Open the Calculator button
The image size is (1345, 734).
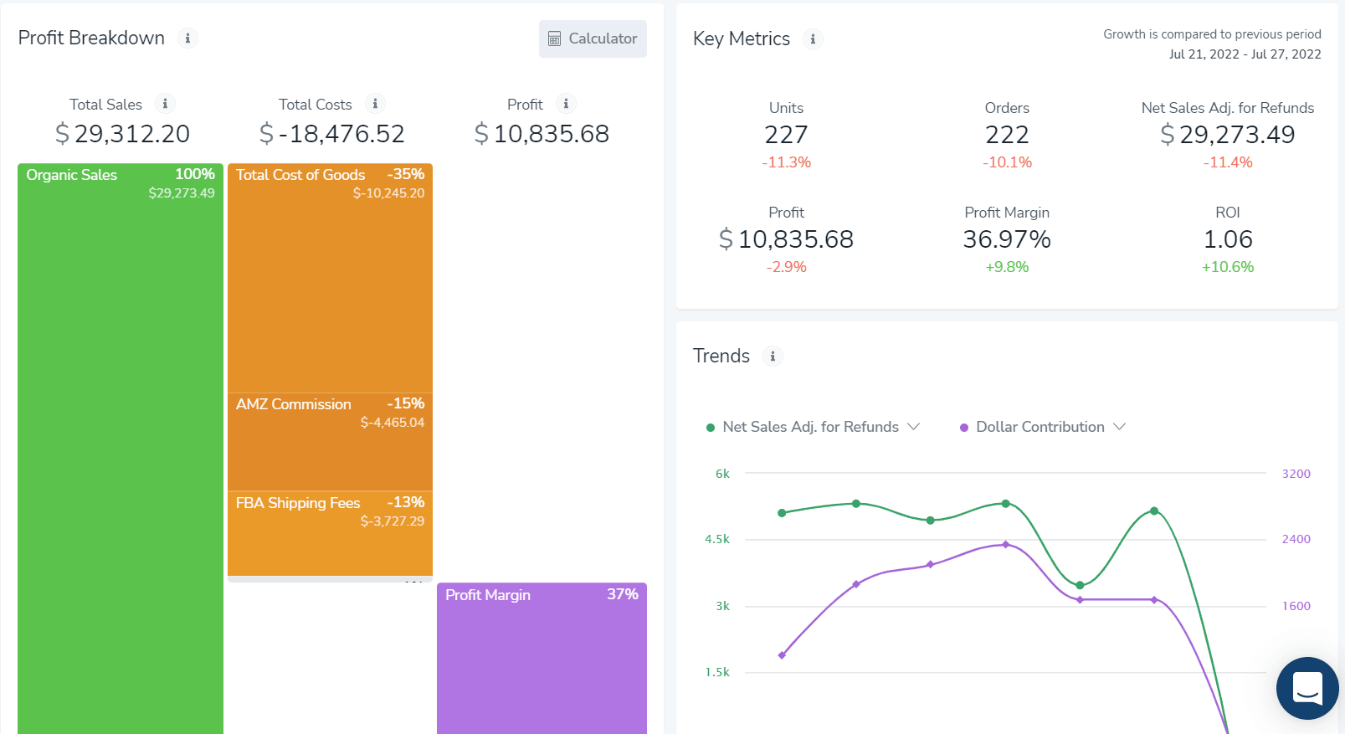tap(593, 38)
